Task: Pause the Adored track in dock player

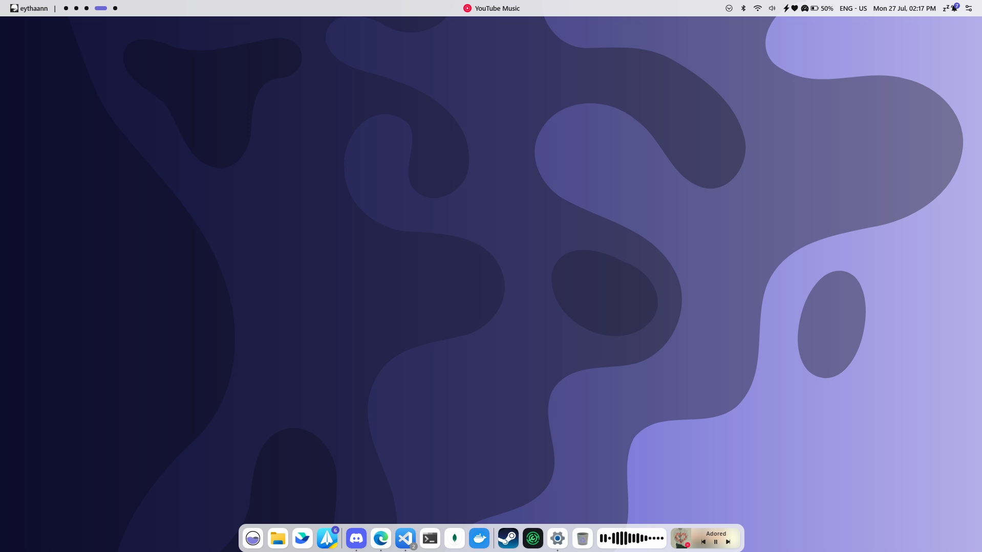Action: pyautogui.click(x=716, y=542)
